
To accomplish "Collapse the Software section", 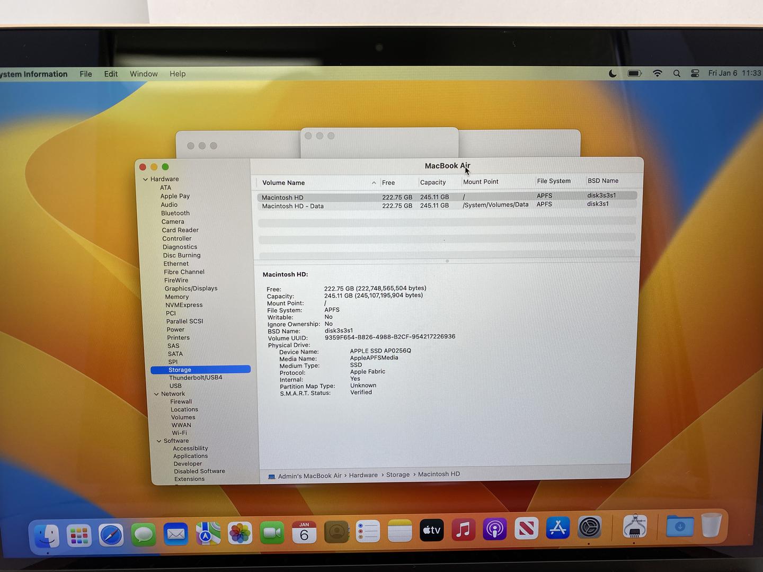I will pos(159,441).
